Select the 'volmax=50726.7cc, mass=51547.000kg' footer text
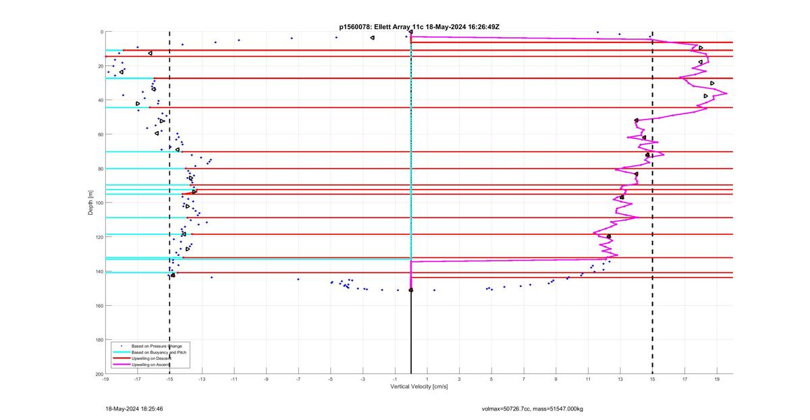 coord(532,409)
